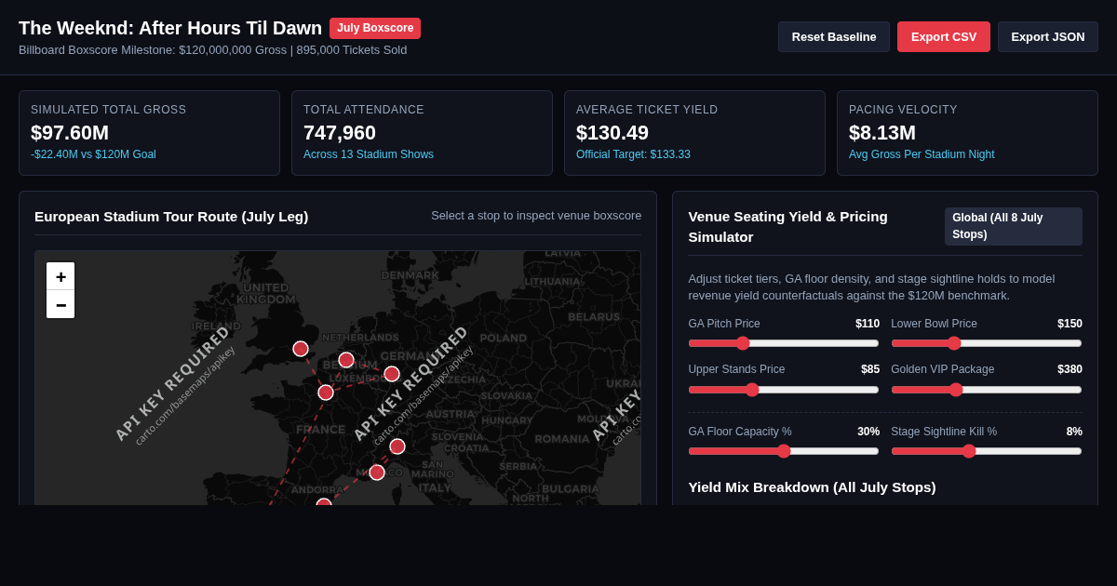This screenshot has width=1117, height=586.
Task: Click the $130.49 average ticket yield value
Action: [x=612, y=133]
